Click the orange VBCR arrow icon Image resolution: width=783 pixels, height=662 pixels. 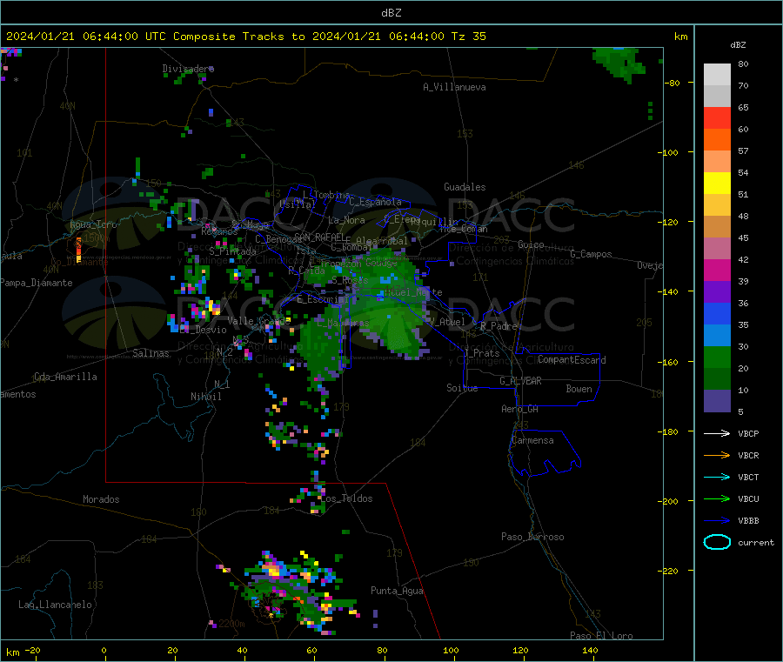point(717,455)
